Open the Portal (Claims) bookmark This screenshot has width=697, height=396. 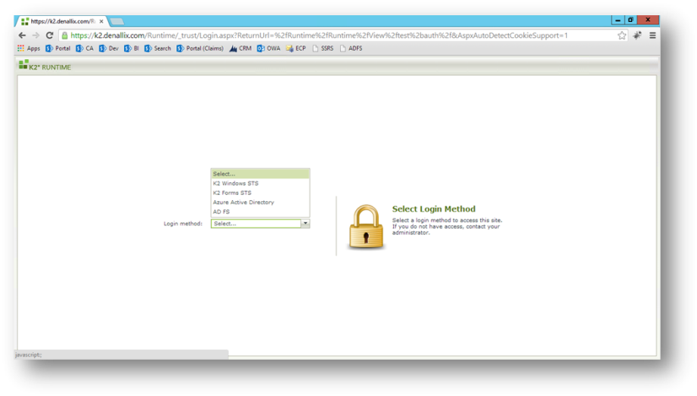point(200,48)
